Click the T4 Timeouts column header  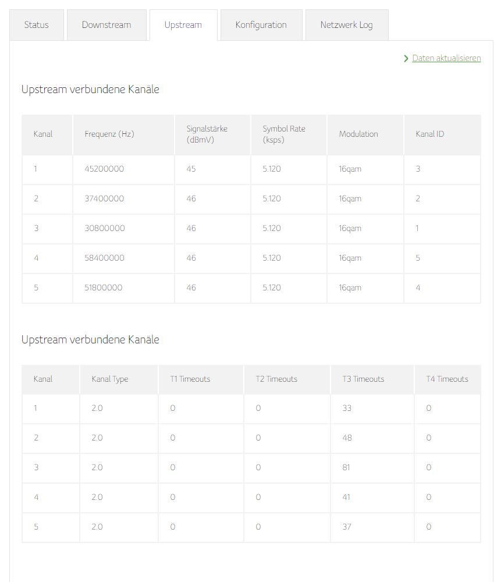[447, 379]
